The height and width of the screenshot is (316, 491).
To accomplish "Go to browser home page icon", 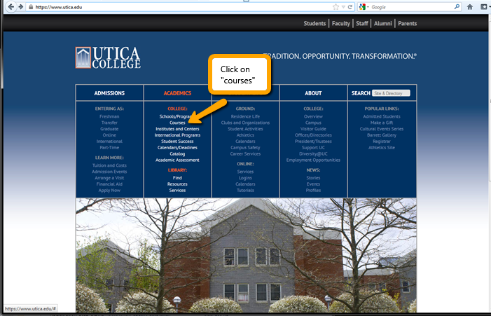I will 470,7.
